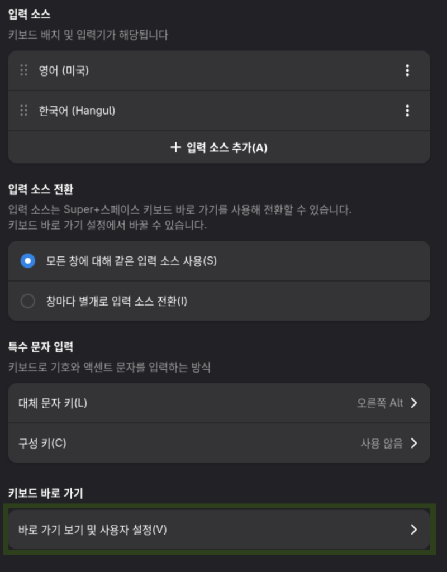Click the arrow icon next to 오른쪽 Alt
Image resolution: width=447 pixels, height=572 pixels.
[414, 403]
